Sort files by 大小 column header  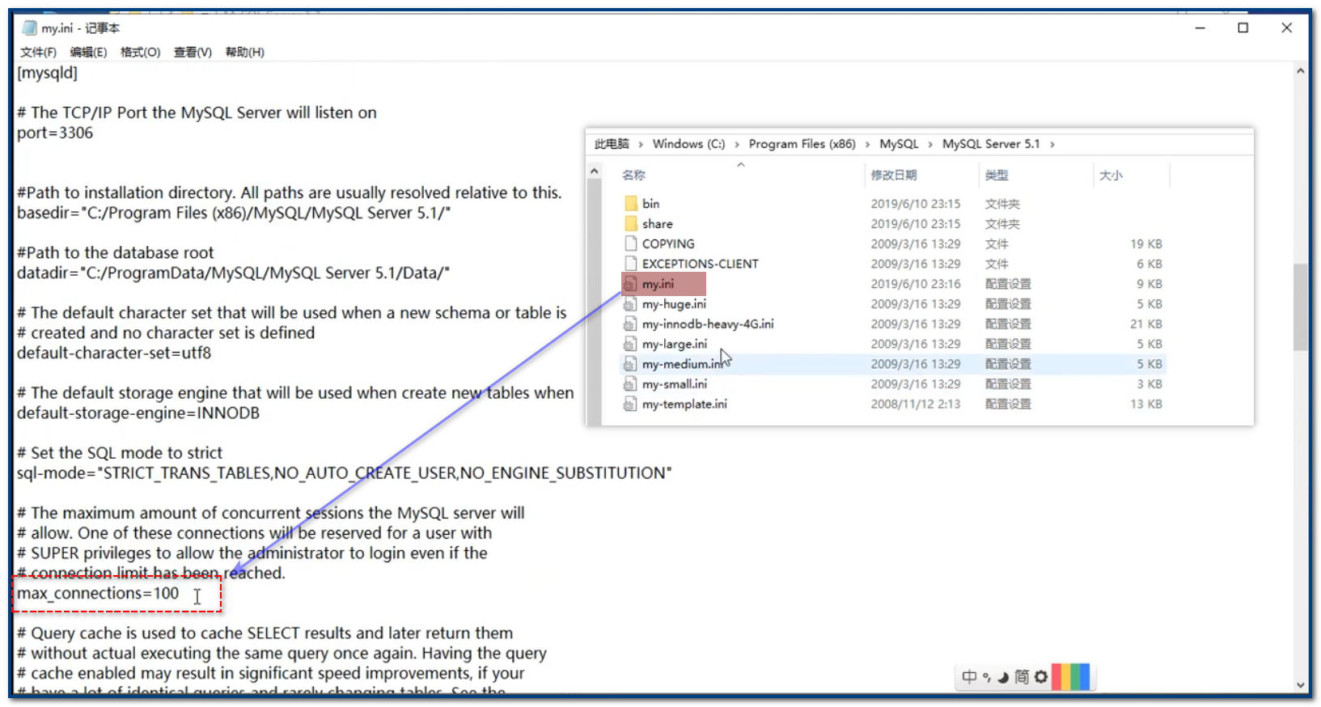1111,175
